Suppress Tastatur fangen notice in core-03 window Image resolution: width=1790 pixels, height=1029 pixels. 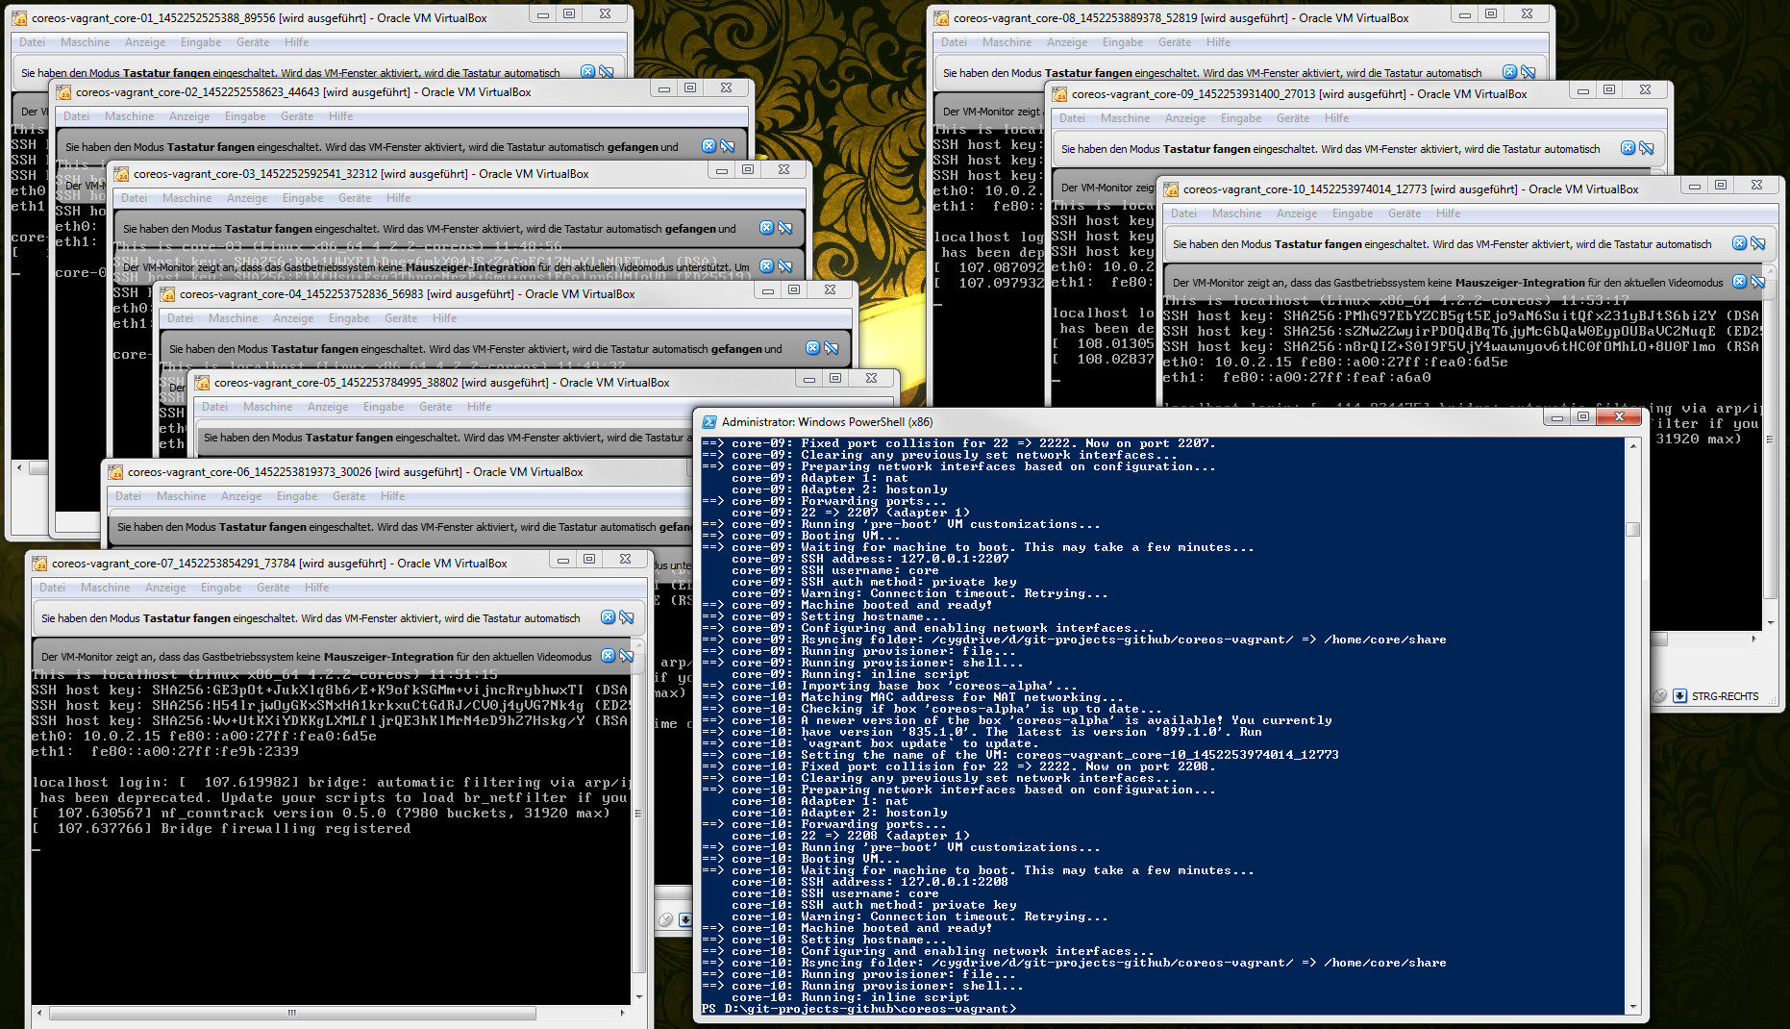785,228
